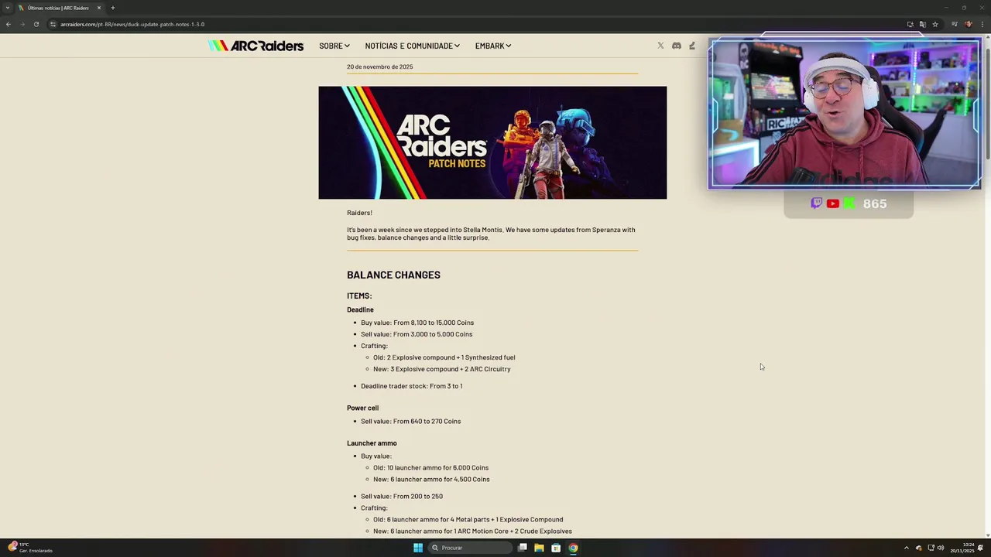991x557 pixels.
Task: Click the install app icon in the address bar
Action: pyautogui.click(x=910, y=24)
